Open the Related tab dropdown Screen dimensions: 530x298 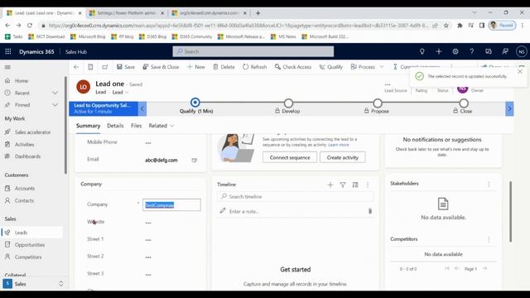pos(161,126)
